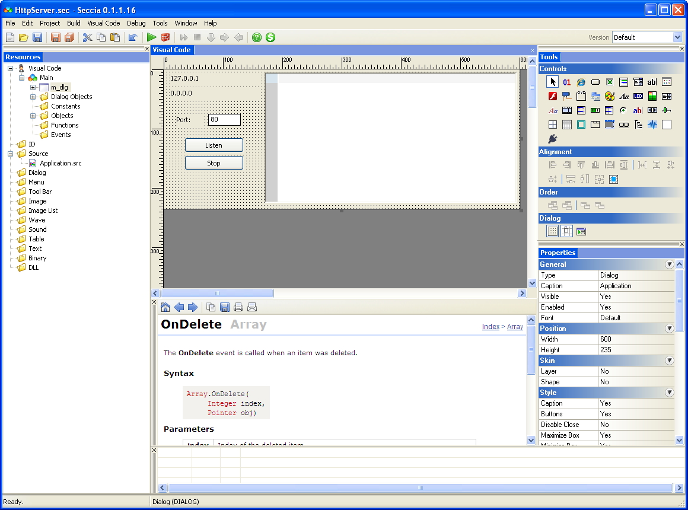Select the green progress bar control icon

pyautogui.click(x=595, y=110)
